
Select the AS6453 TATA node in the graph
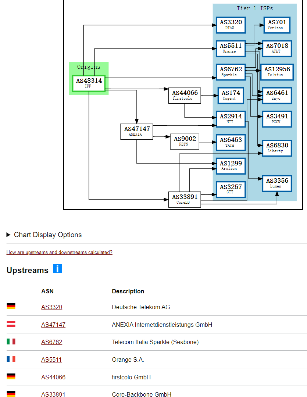point(231,143)
